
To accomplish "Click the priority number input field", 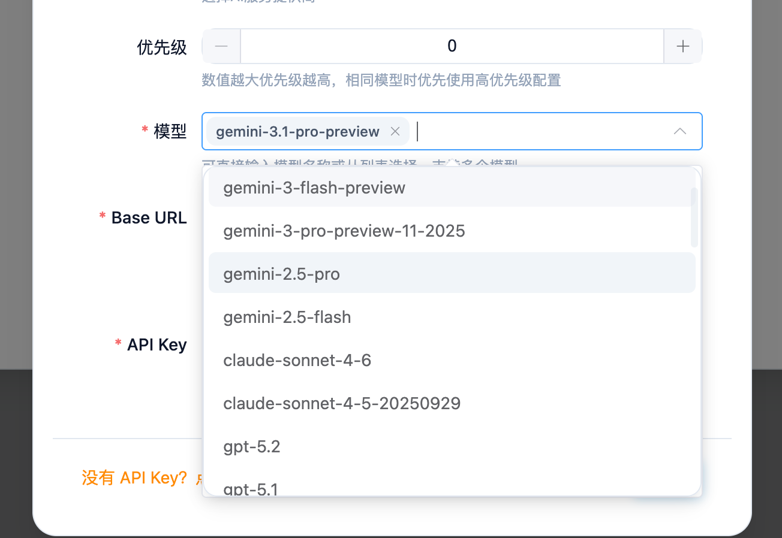I will [x=452, y=46].
